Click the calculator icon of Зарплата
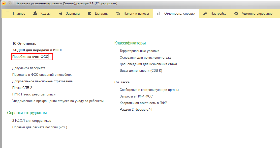Screen dimensions: 280x148 tap(60, 13)
